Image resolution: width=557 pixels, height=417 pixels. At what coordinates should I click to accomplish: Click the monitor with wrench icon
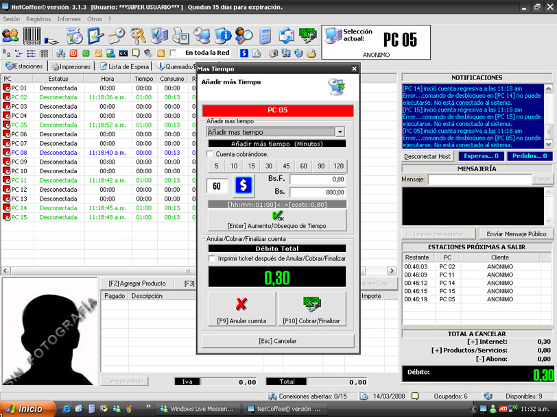pos(202,36)
